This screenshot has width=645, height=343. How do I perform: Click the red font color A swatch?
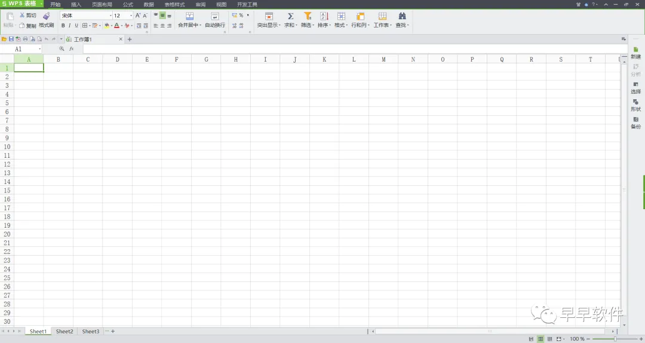(x=116, y=26)
